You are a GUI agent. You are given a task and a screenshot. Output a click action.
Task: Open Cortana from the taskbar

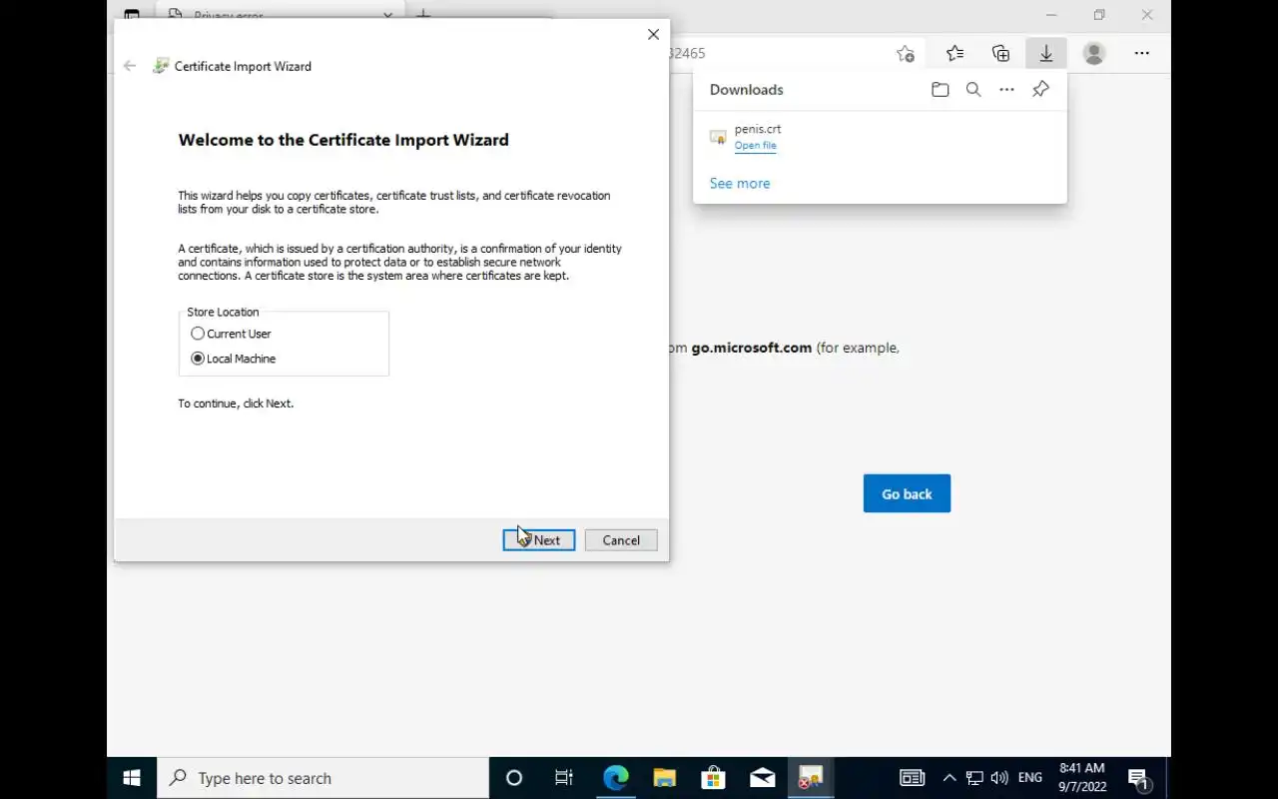[514, 778]
